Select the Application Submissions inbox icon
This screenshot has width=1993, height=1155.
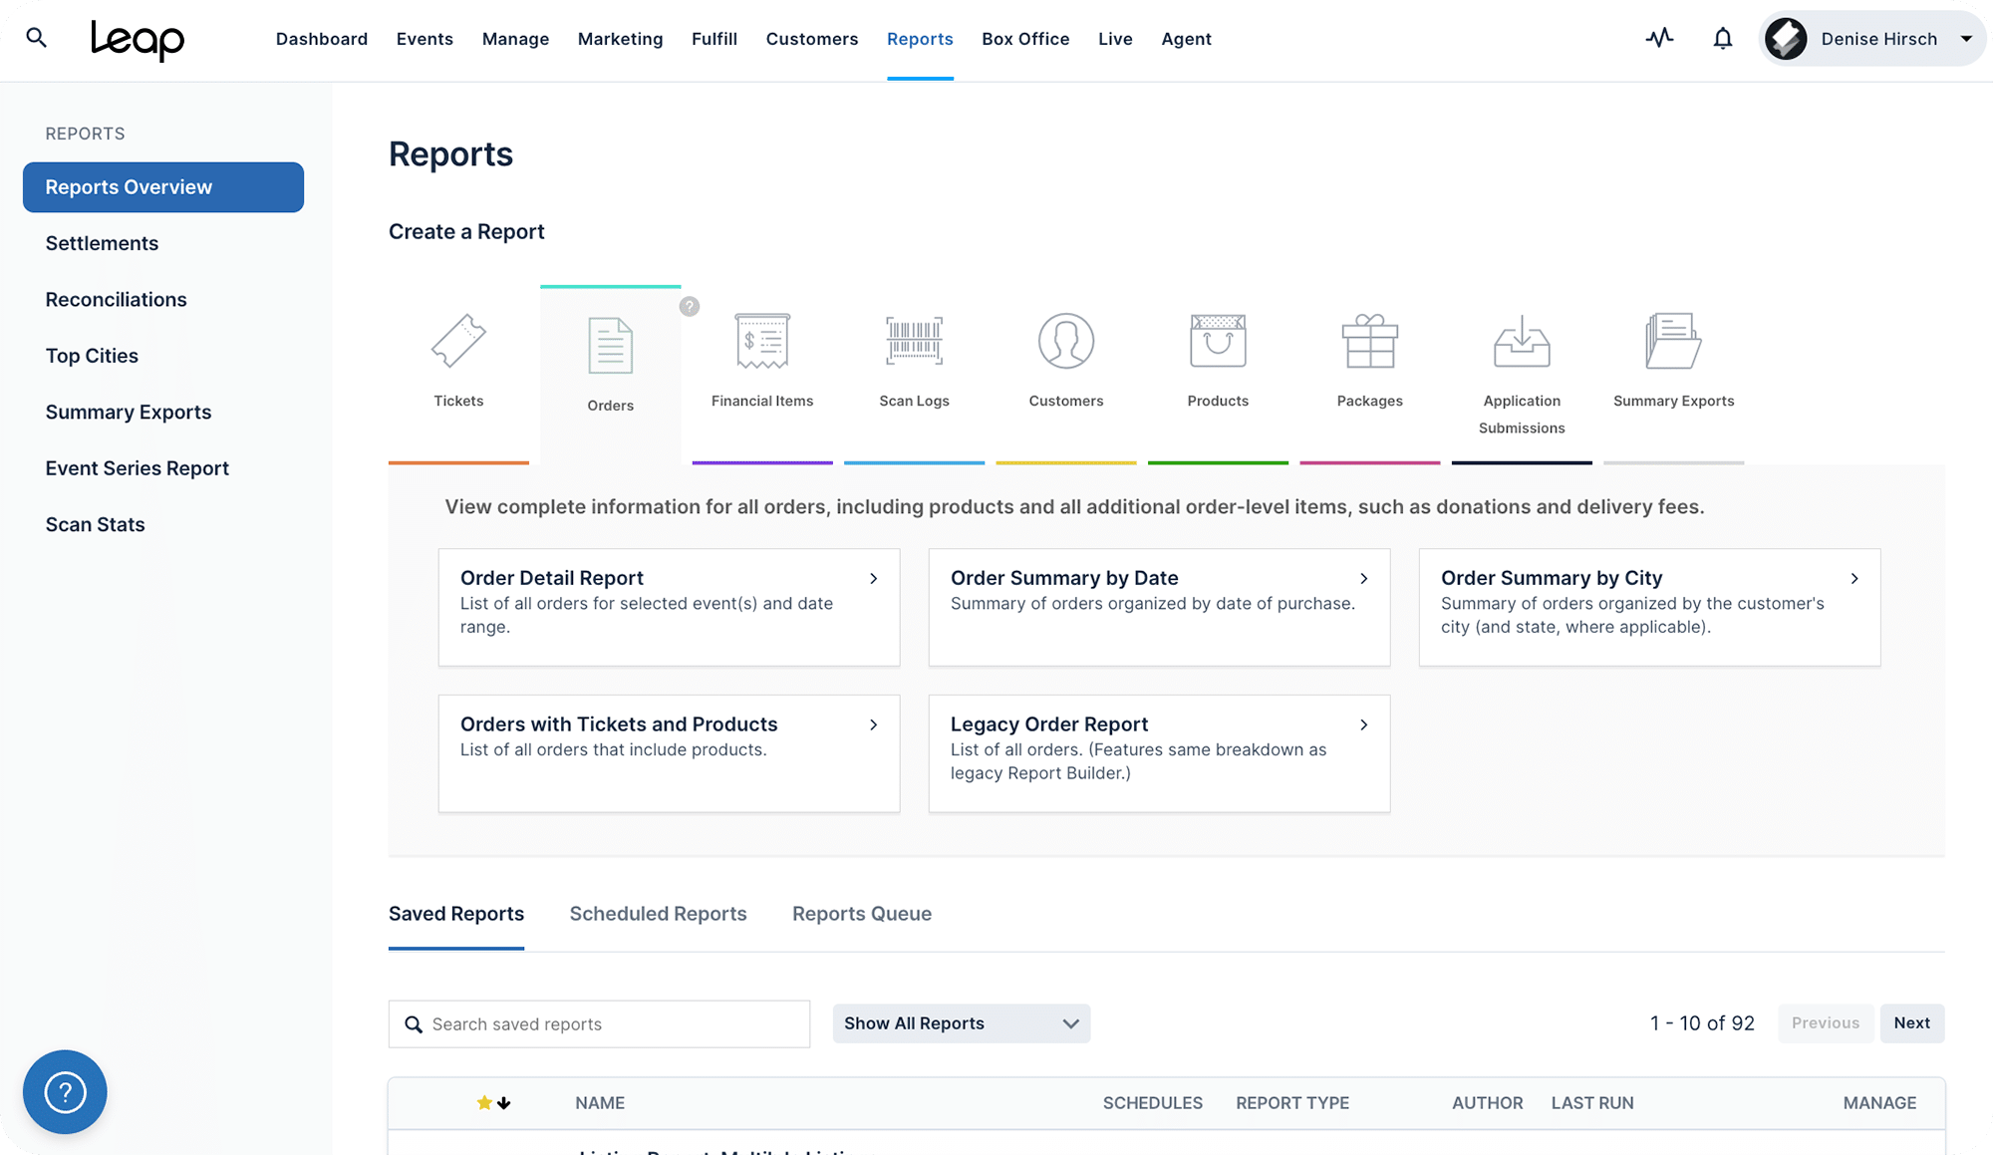[1521, 342]
